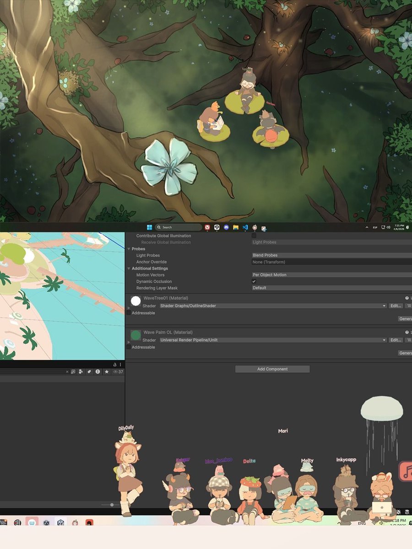This screenshot has height=549, width=412.
Task: Open the volume icon in the upper tray
Action: pos(388,227)
